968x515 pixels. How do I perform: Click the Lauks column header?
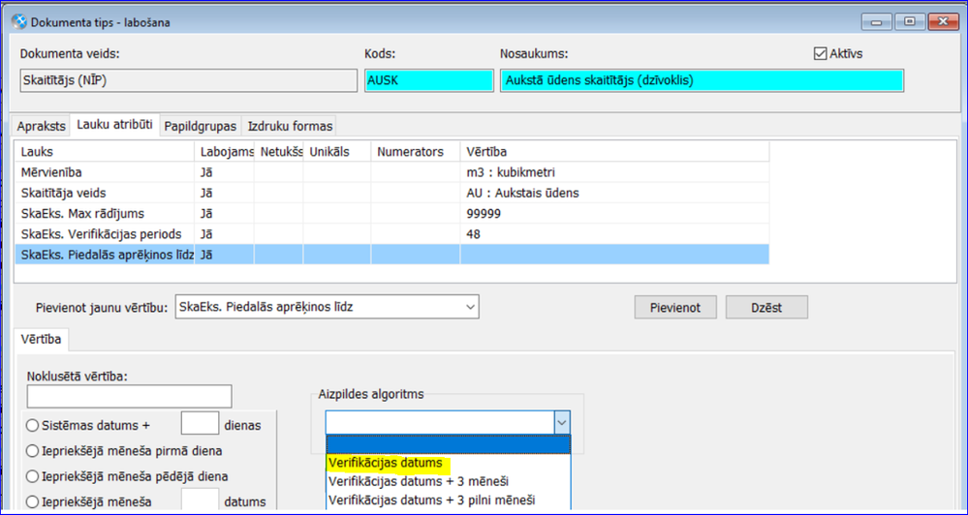pyautogui.click(x=105, y=152)
